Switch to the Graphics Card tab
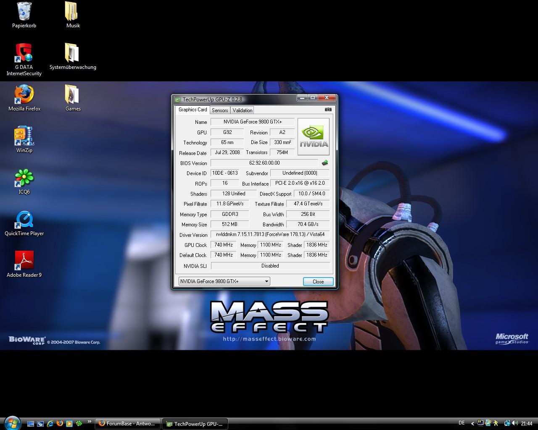This screenshot has width=538, height=430. click(x=193, y=110)
